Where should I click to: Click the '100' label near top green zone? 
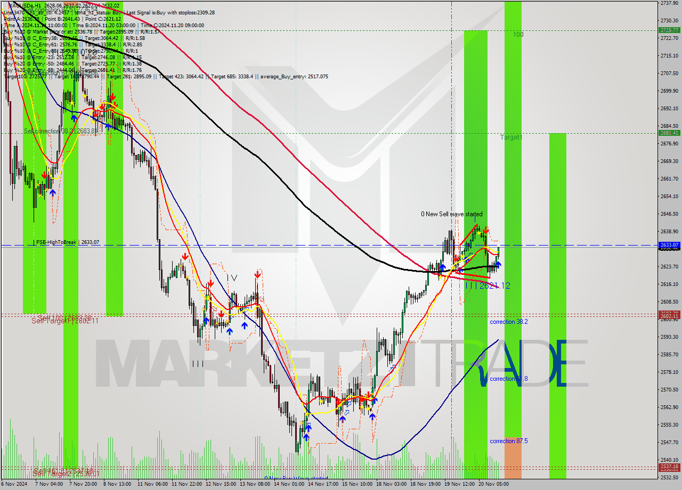pos(518,35)
